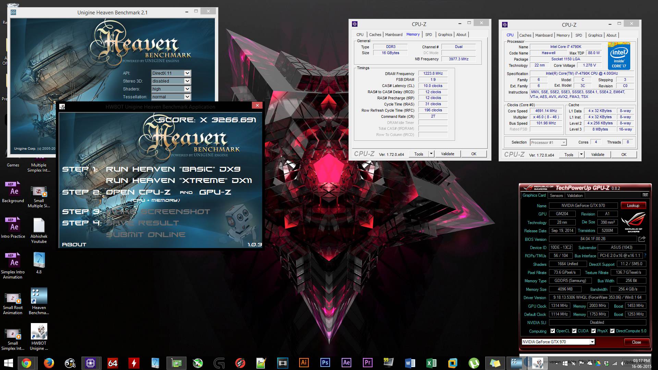Click OK in the right CPU-Z window

(624, 155)
